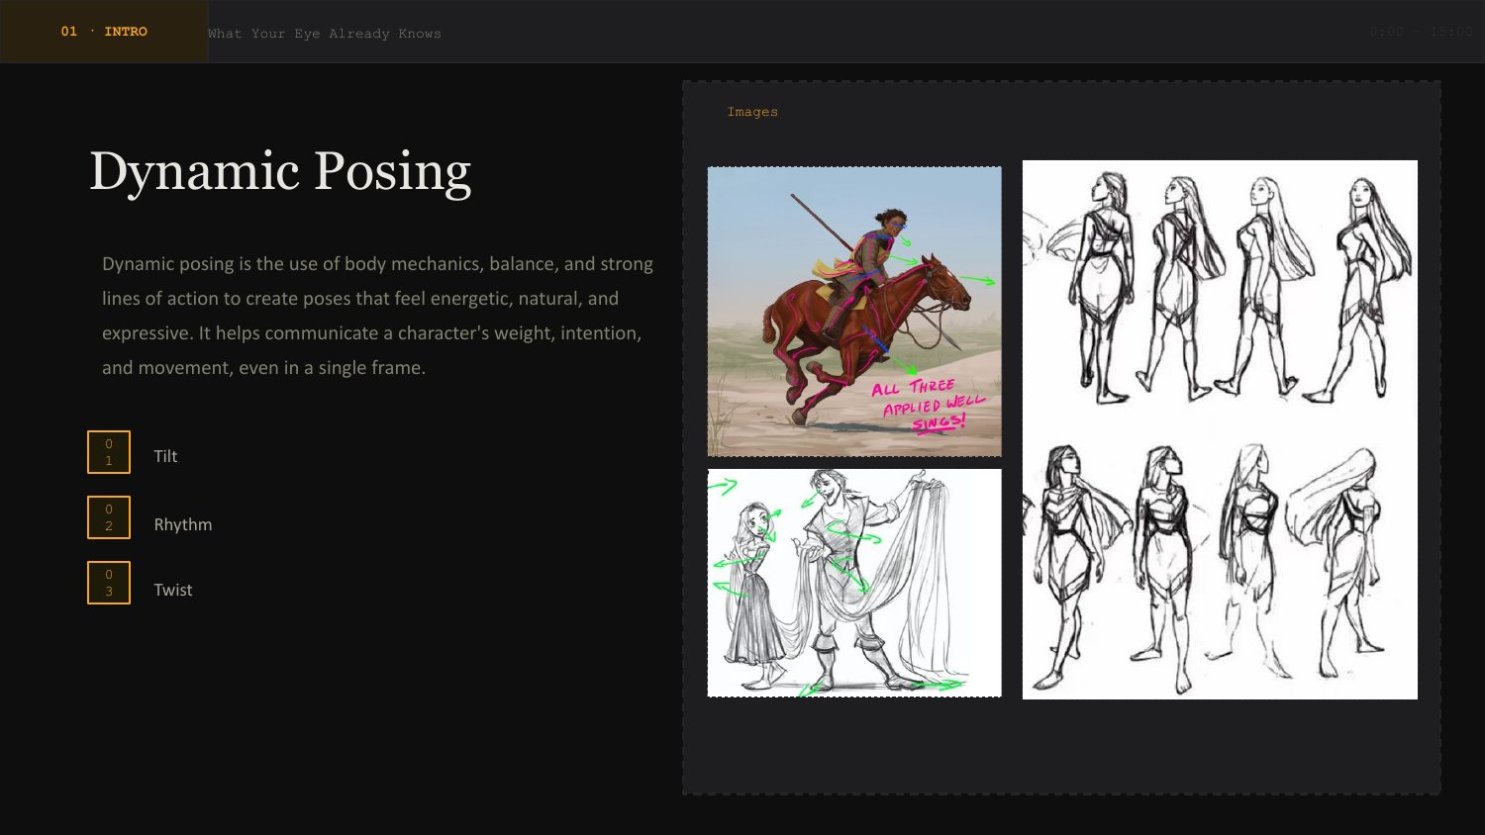Click the 0:00 - 15:00 time range

click(x=1421, y=32)
